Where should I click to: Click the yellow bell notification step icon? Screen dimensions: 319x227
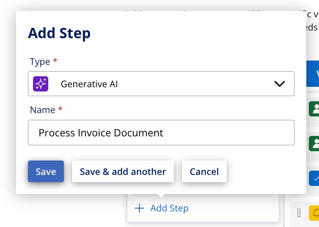314,213
